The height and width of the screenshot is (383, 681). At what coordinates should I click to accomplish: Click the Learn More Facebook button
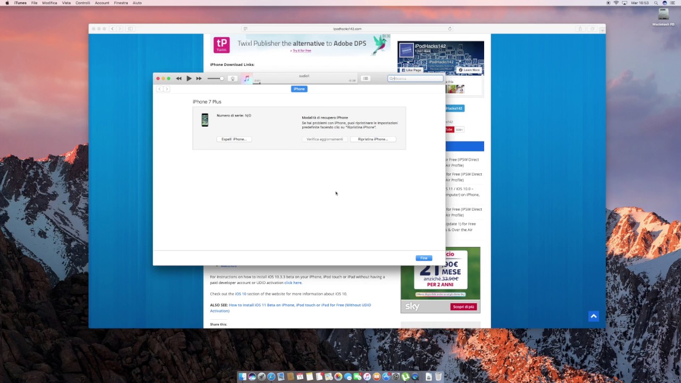pyautogui.click(x=469, y=70)
